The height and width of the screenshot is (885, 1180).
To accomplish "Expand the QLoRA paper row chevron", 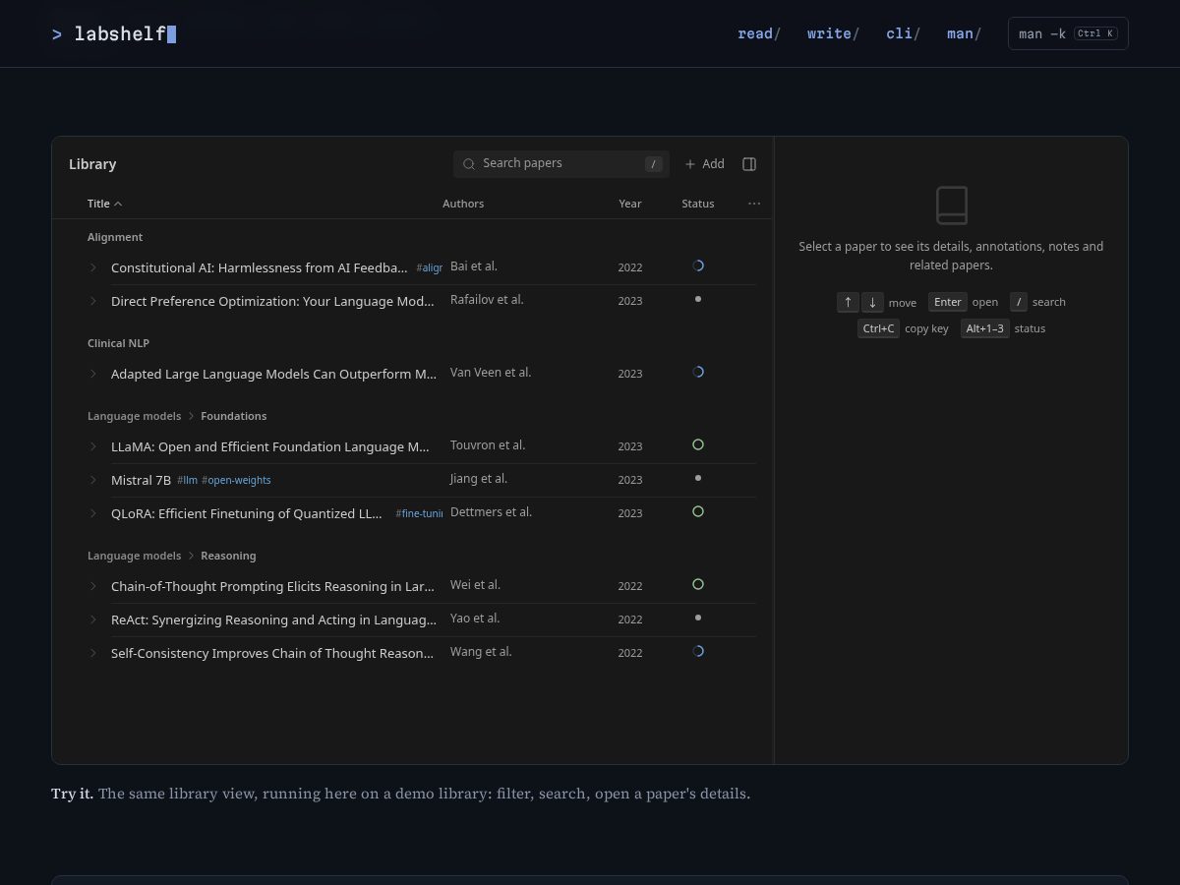I will click(93, 513).
